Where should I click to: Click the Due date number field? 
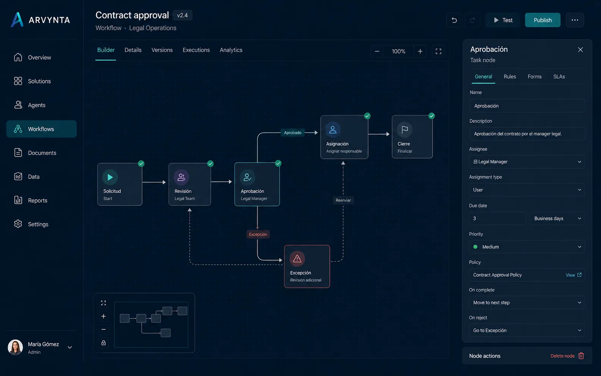[498, 218]
